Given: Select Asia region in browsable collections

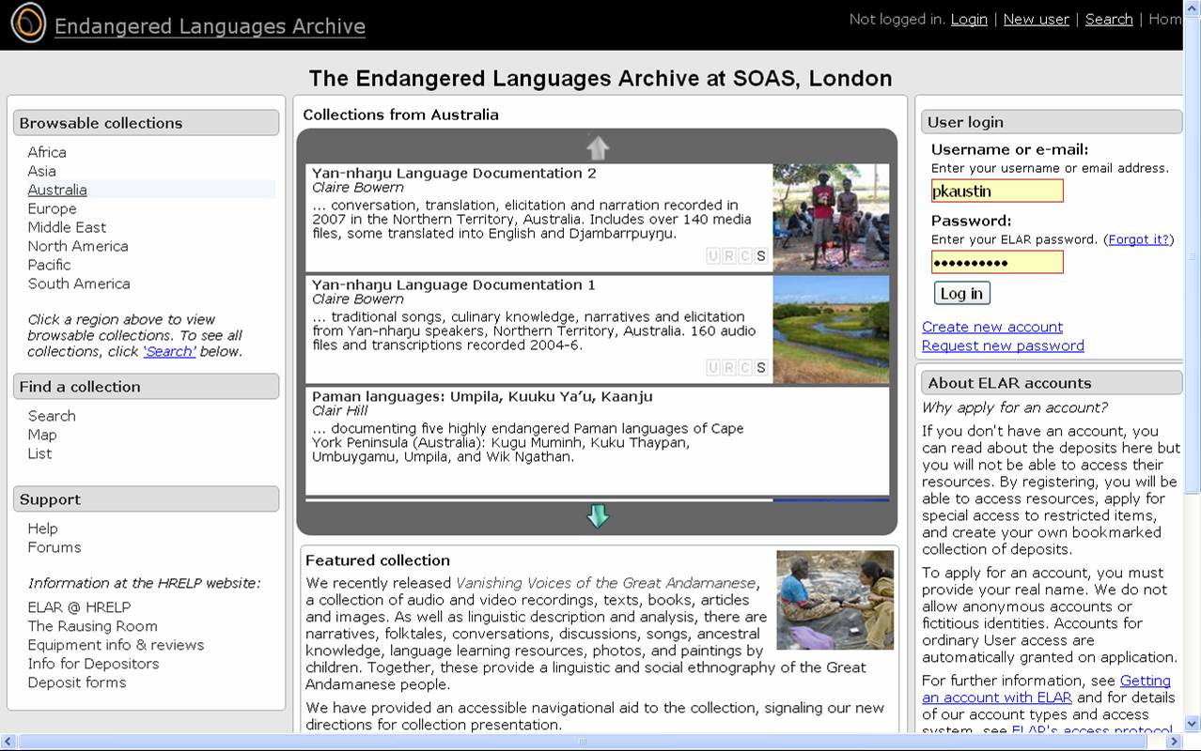Looking at the screenshot, I should coord(41,171).
